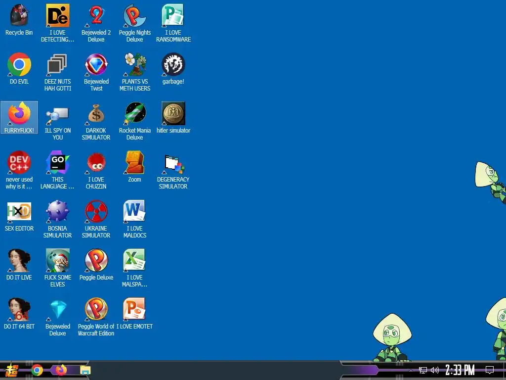
Task: Launch Bejeweled Deluxe diamond shortcut
Action: pyautogui.click(x=57, y=317)
